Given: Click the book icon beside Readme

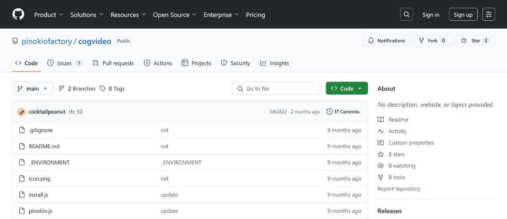Looking at the screenshot, I should (381, 120).
